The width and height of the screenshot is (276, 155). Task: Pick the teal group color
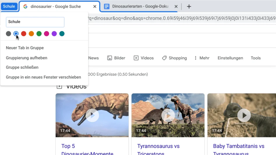coord(62,34)
